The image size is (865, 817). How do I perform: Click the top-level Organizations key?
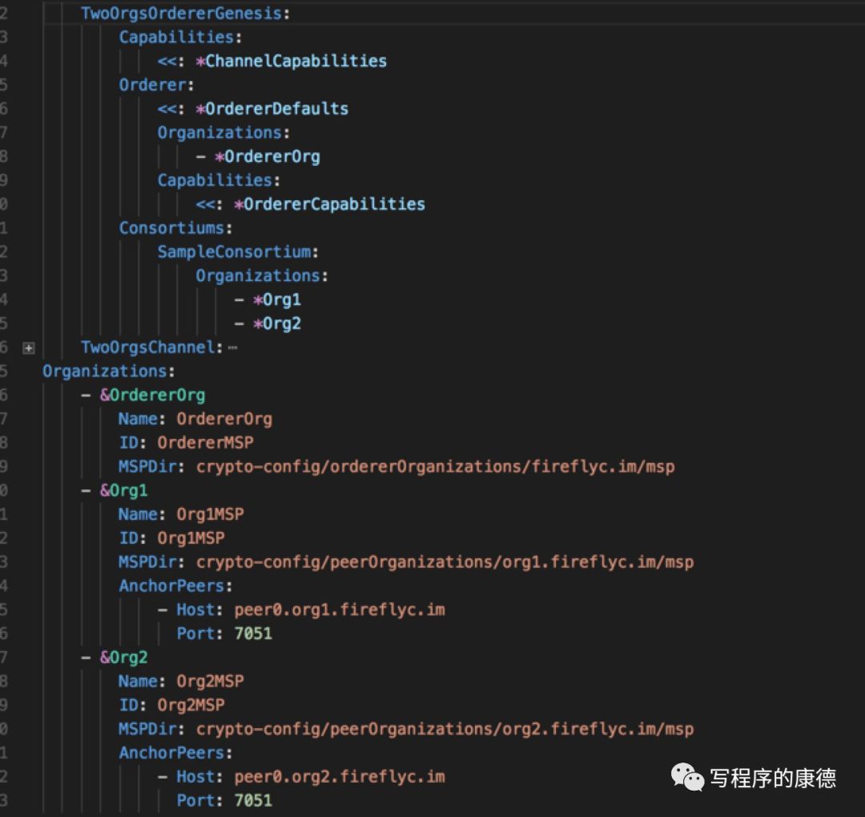(105, 372)
